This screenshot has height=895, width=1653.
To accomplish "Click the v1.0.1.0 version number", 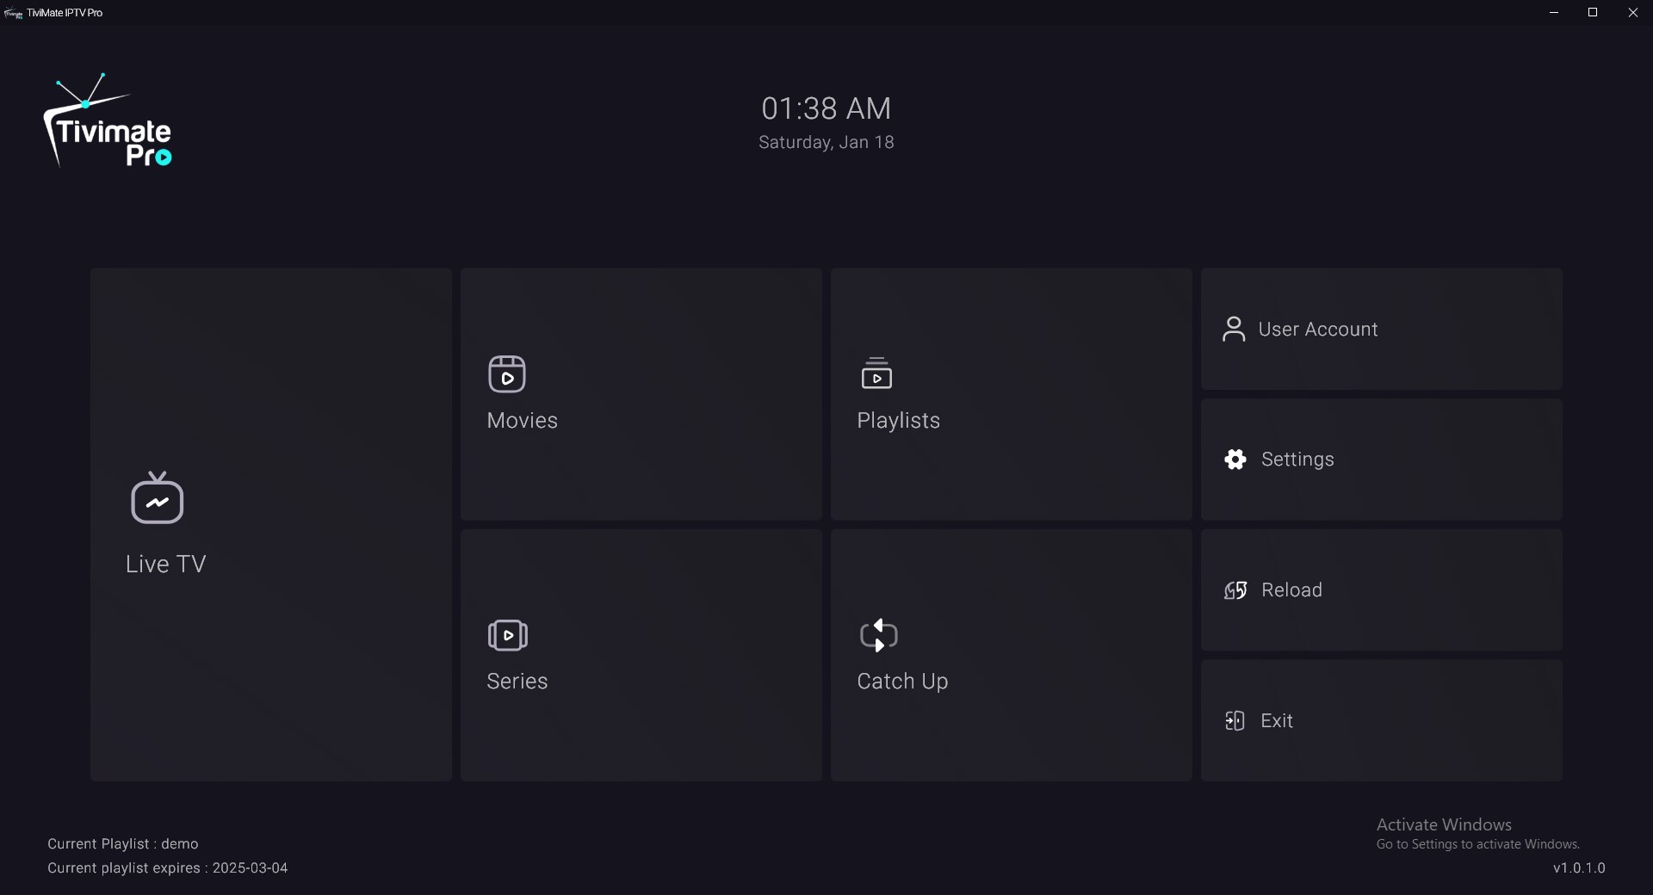I will (1579, 868).
